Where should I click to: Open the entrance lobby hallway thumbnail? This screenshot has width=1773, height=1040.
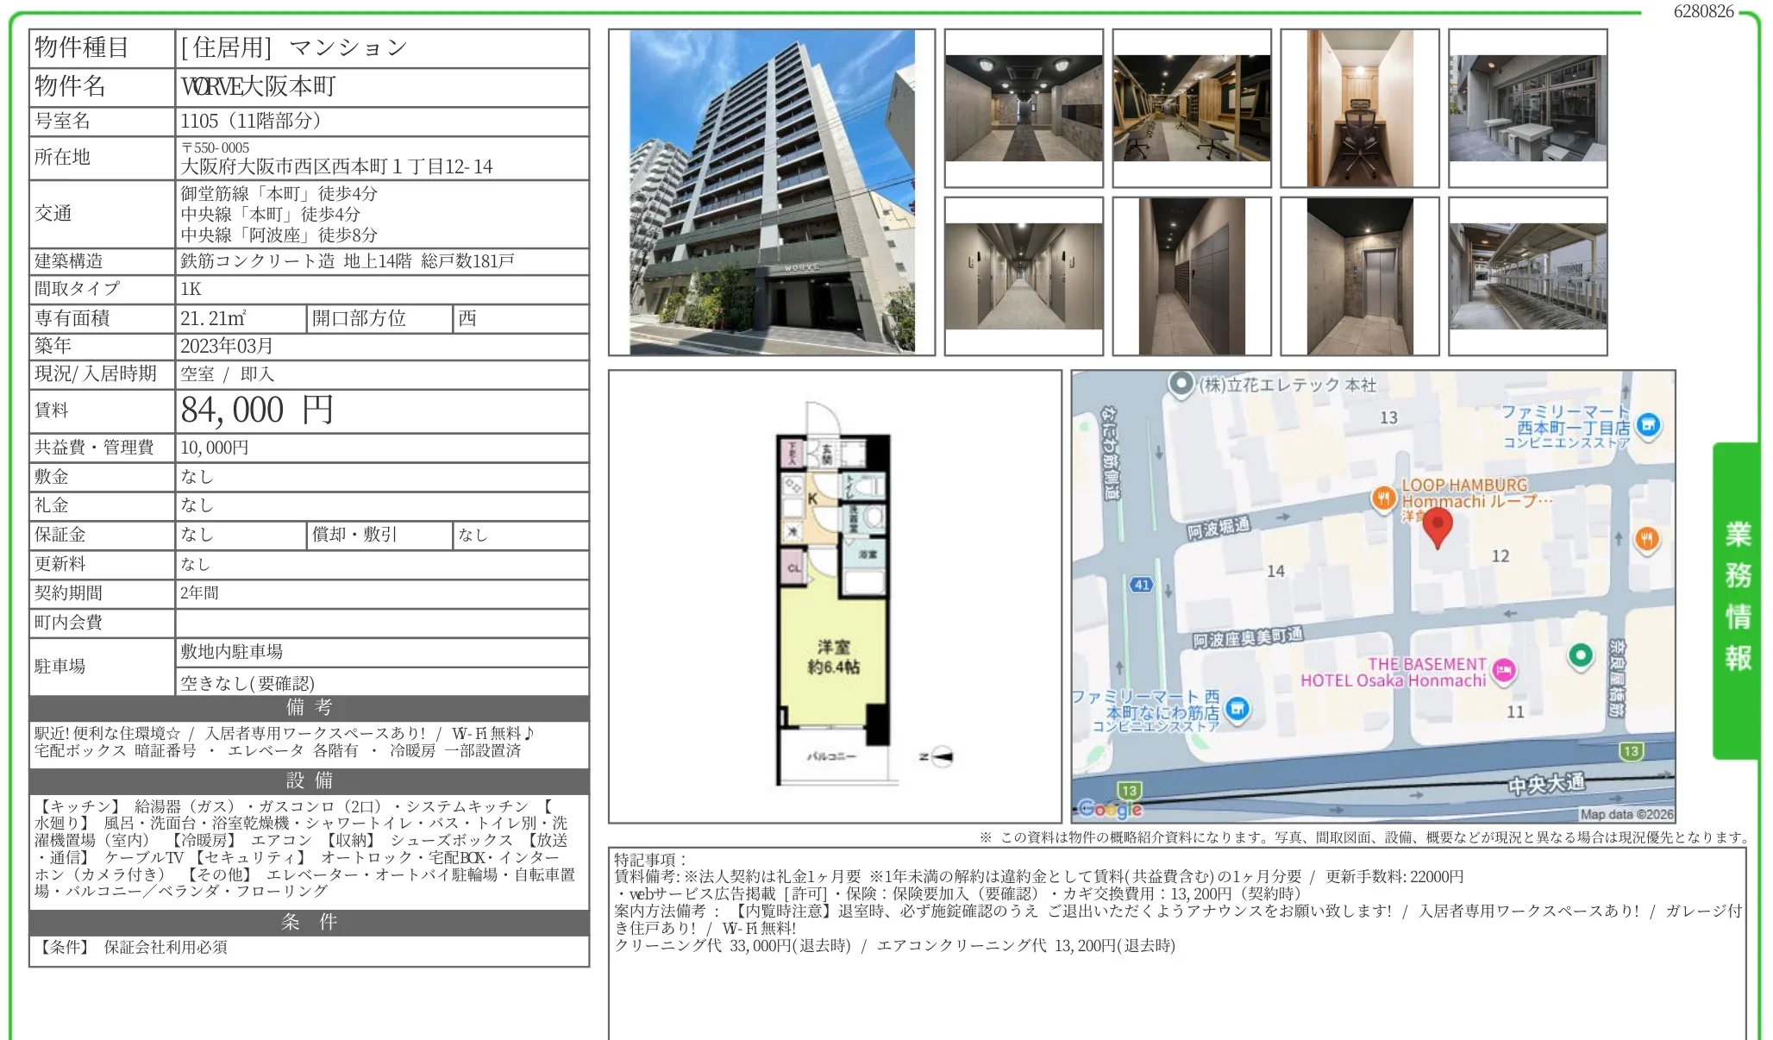point(1024,109)
